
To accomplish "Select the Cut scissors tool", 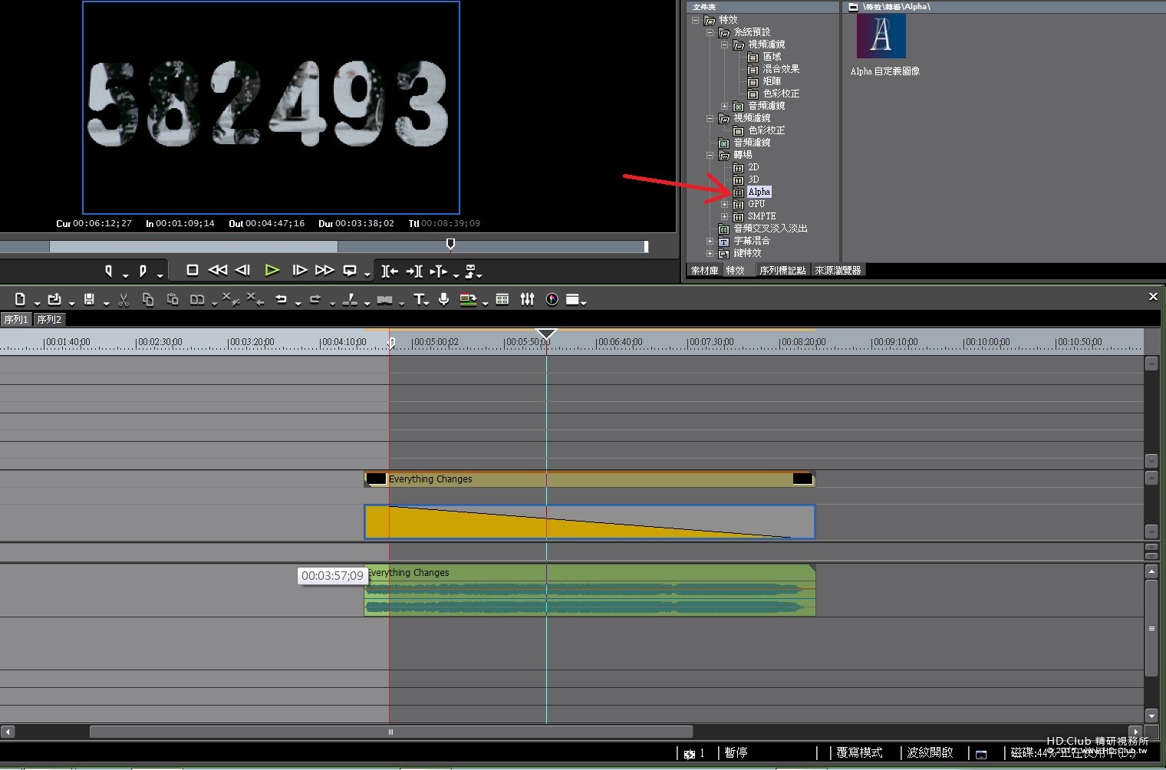I will 124,300.
